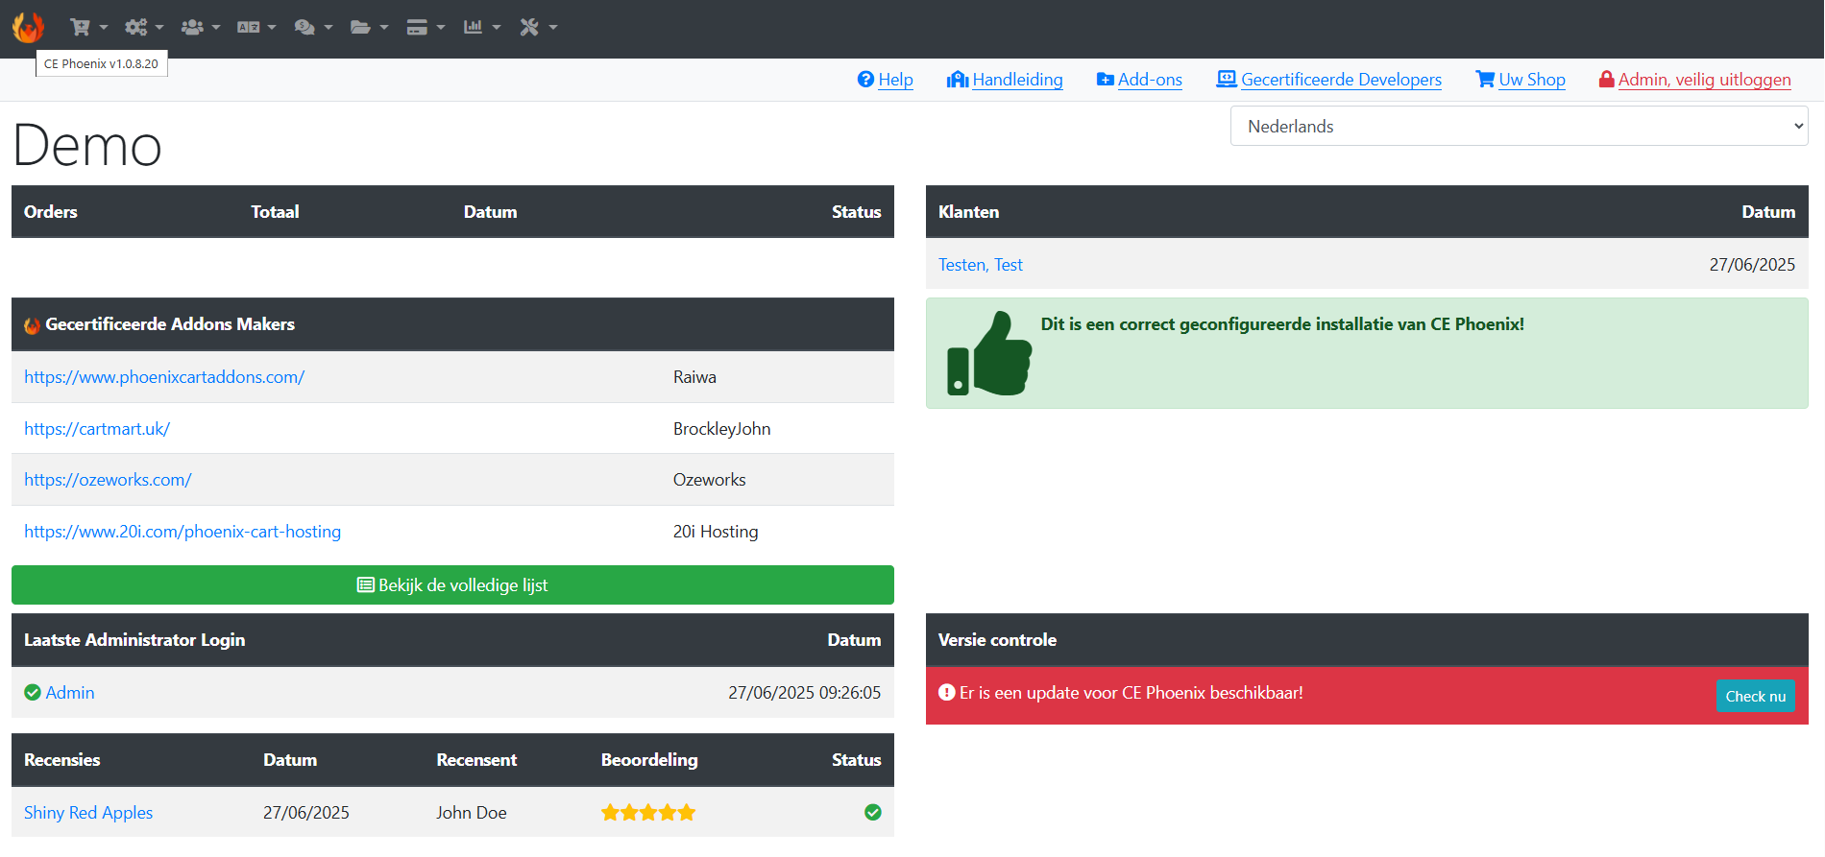Select the Ozeworks addon maker name
Screen dimensions: 1825x857
pos(709,480)
